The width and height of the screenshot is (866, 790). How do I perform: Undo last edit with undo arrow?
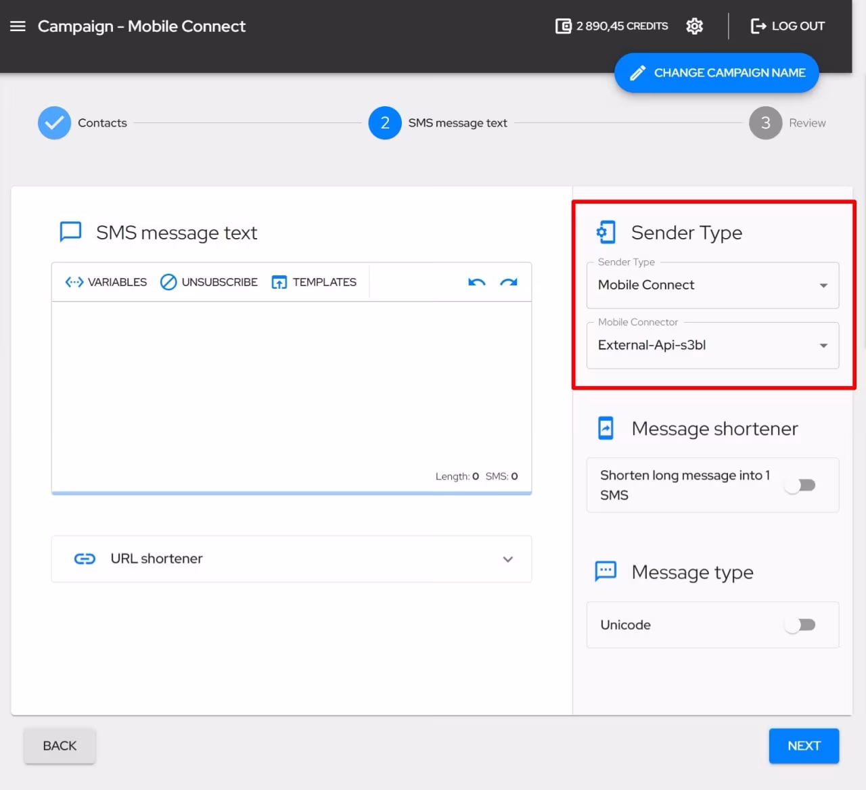[x=476, y=282]
